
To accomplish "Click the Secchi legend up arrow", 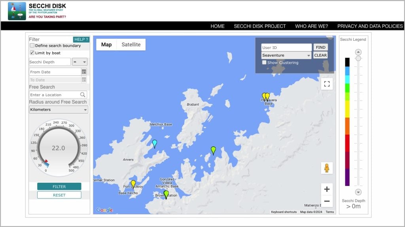I will tap(358, 52).
